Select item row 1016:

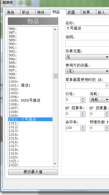tap(30, 142)
